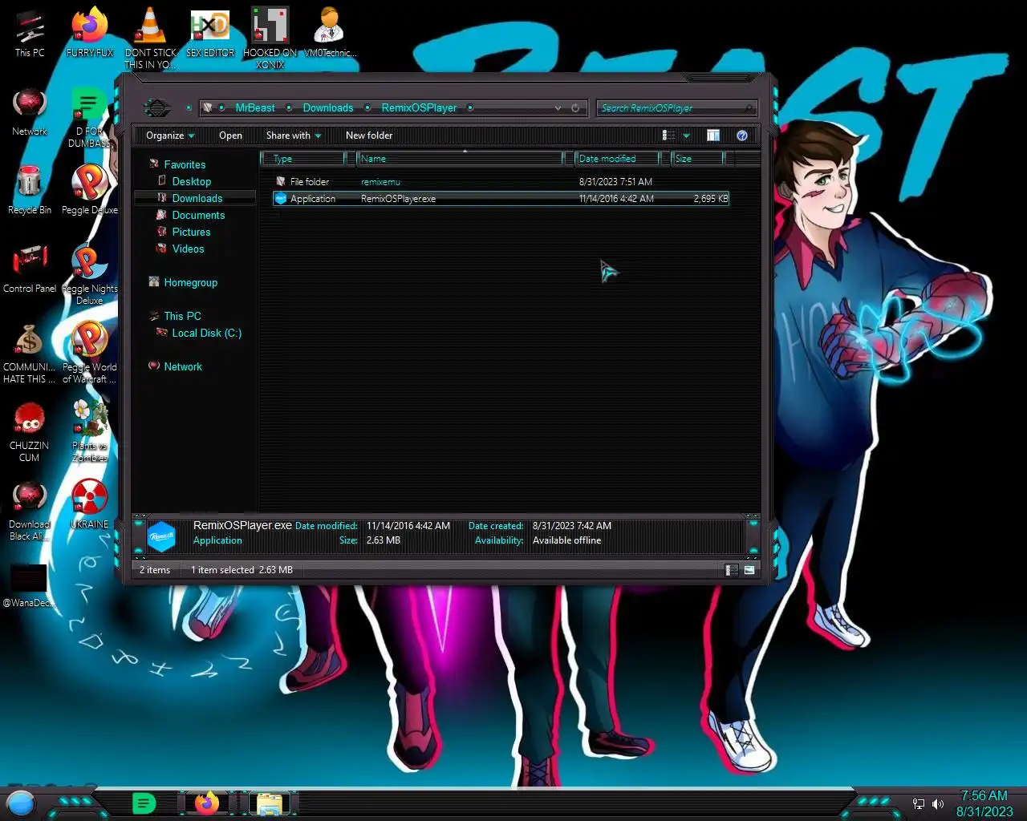Expand the Downloads breadcrumb arrow

pyautogui.click(x=367, y=107)
